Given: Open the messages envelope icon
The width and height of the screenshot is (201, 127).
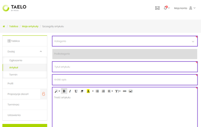Looking at the screenshot, I should (x=157, y=8).
